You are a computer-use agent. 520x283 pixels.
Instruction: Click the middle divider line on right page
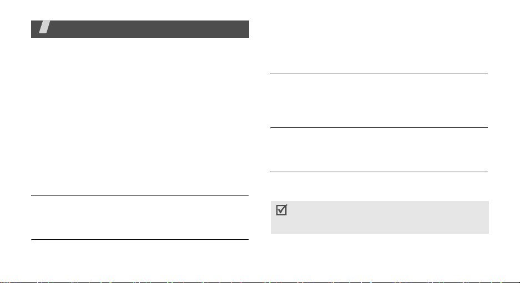[x=379, y=127]
